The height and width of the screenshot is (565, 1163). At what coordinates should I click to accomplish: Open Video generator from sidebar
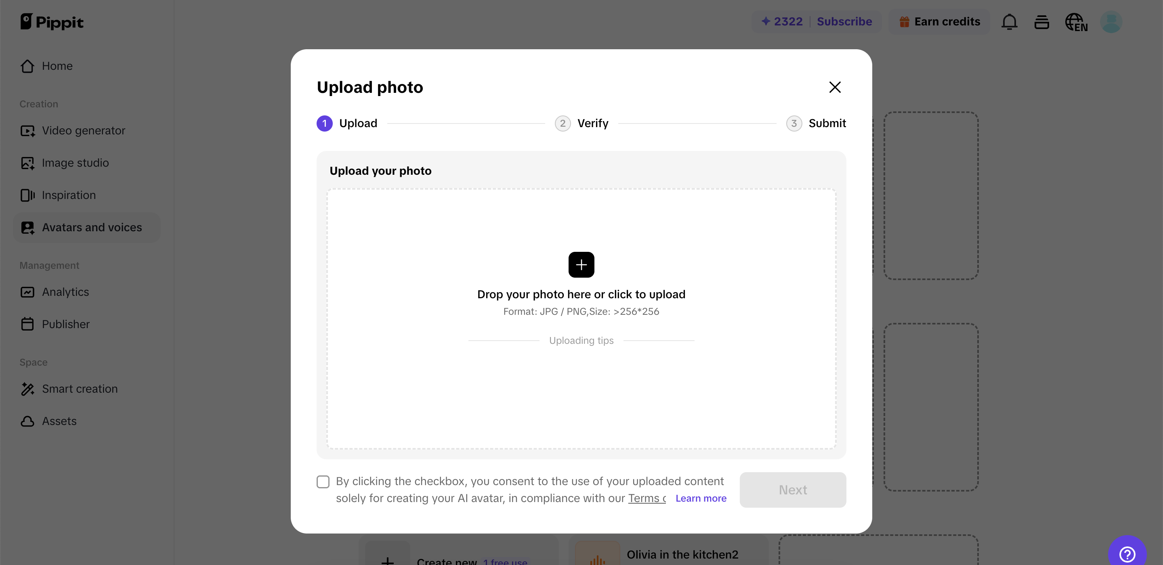click(84, 130)
